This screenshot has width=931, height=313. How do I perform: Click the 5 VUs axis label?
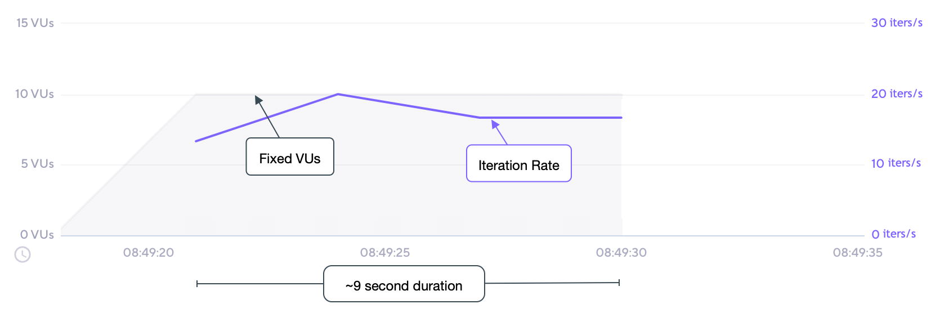[x=37, y=164]
